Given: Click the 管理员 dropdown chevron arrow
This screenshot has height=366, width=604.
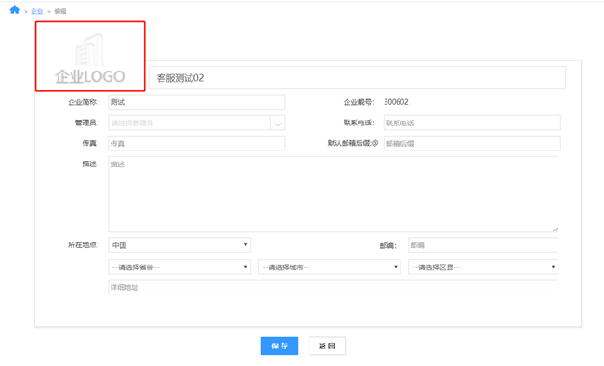Looking at the screenshot, I should [278, 124].
